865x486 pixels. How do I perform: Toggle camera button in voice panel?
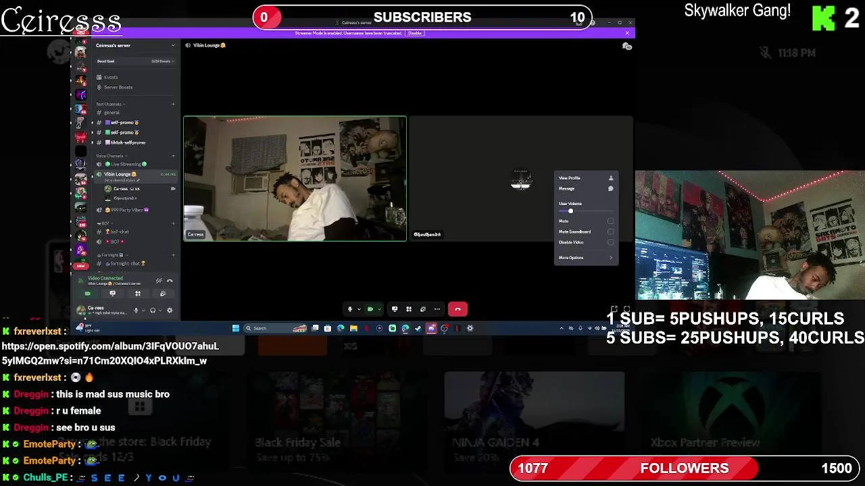(87, 294)
